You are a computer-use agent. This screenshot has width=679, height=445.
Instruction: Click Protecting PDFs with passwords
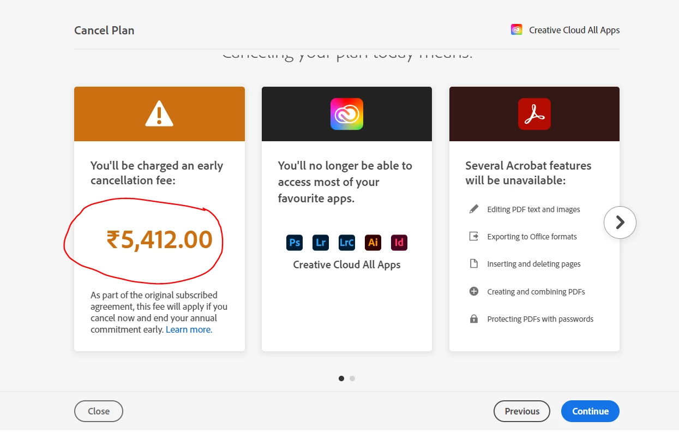coord(540,319)
